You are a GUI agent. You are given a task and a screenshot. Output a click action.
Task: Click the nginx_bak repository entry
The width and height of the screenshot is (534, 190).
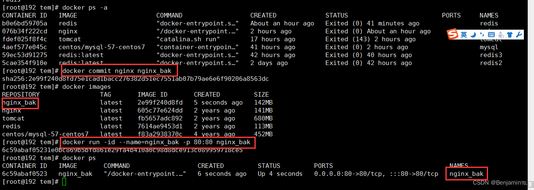[x=19, y=102]
